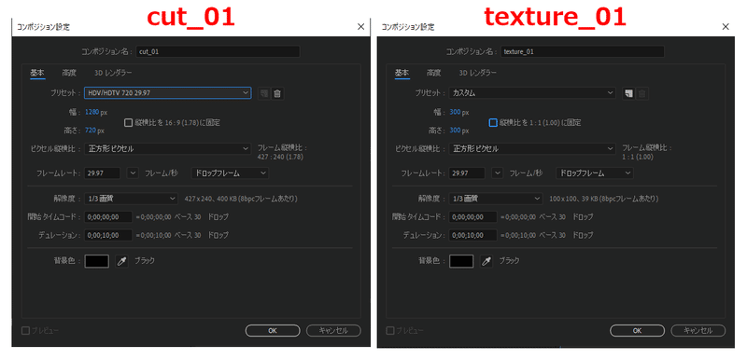This screenshot has height=359, width=747.
Task: Pick background color with eyedropper in cut_01 dialog
Action: coord(122,261)
